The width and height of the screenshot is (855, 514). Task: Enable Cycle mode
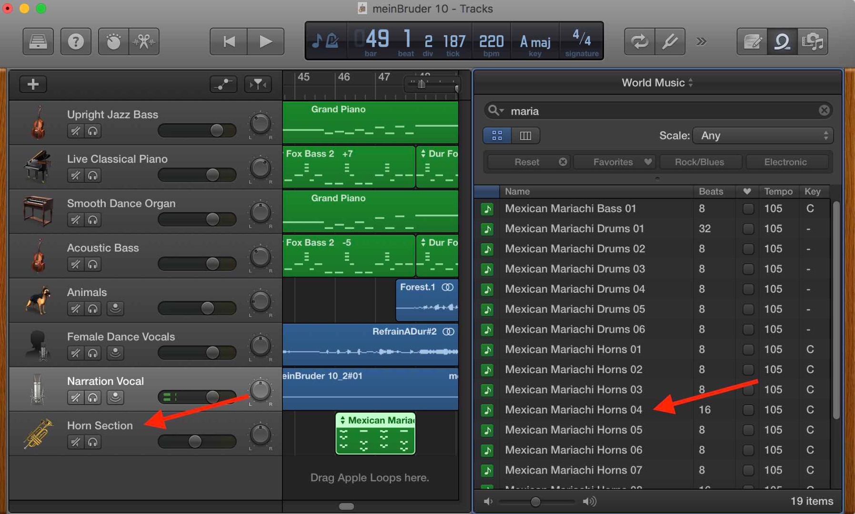[639, 41]
